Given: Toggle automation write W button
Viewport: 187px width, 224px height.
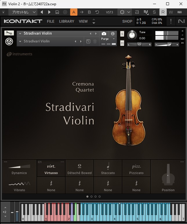Looking at the screenshot, I should click(x=171, y=12).
